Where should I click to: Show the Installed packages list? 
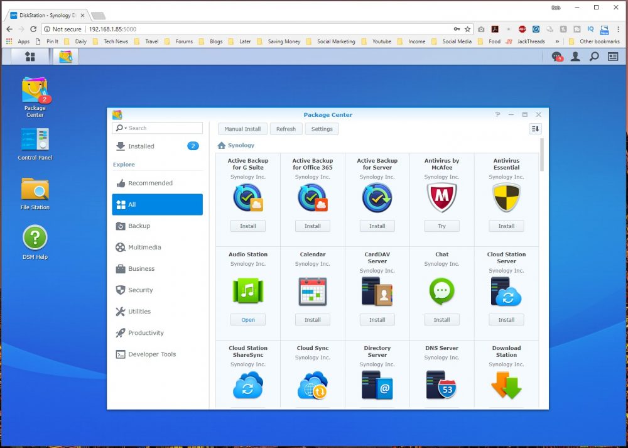(158, 146)
